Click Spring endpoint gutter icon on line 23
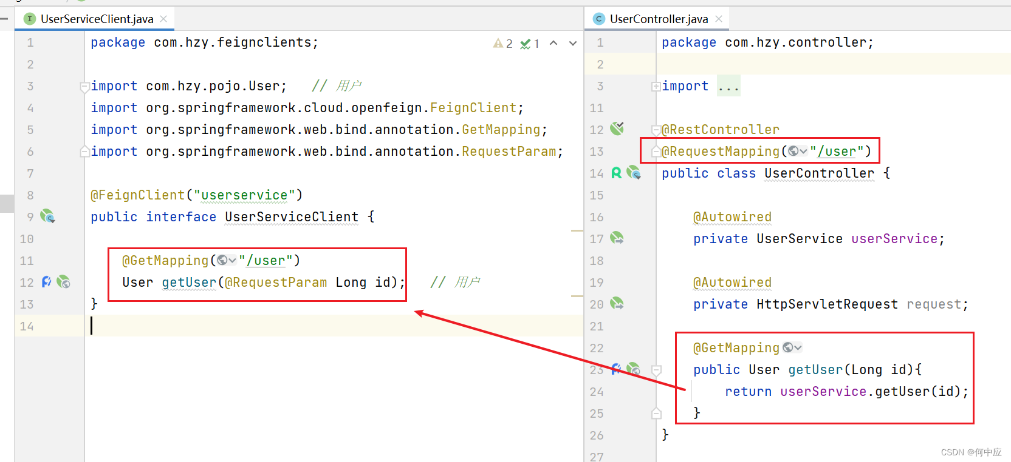This screenshot has height=462, width=1011. (634, 369)
